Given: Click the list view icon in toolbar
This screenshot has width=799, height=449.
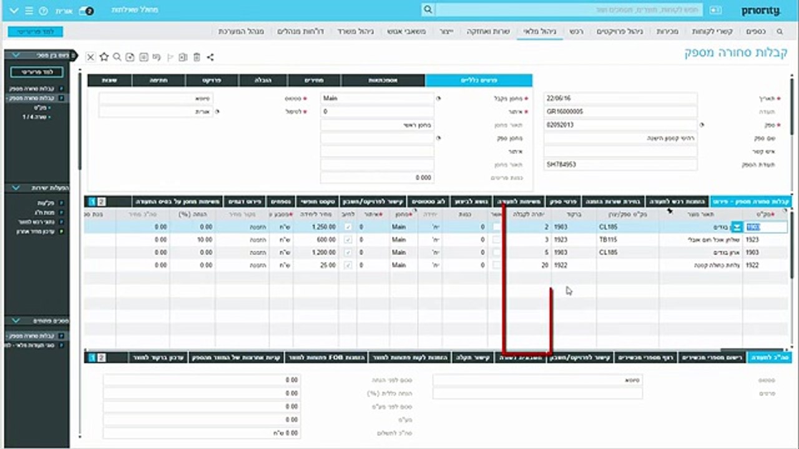Looking at the screenshot, I should [144, 57].
